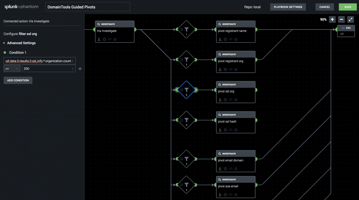Zoom out the canvas with minus
The height and width of the screenshot is (200, 359).
click(341, 20)
